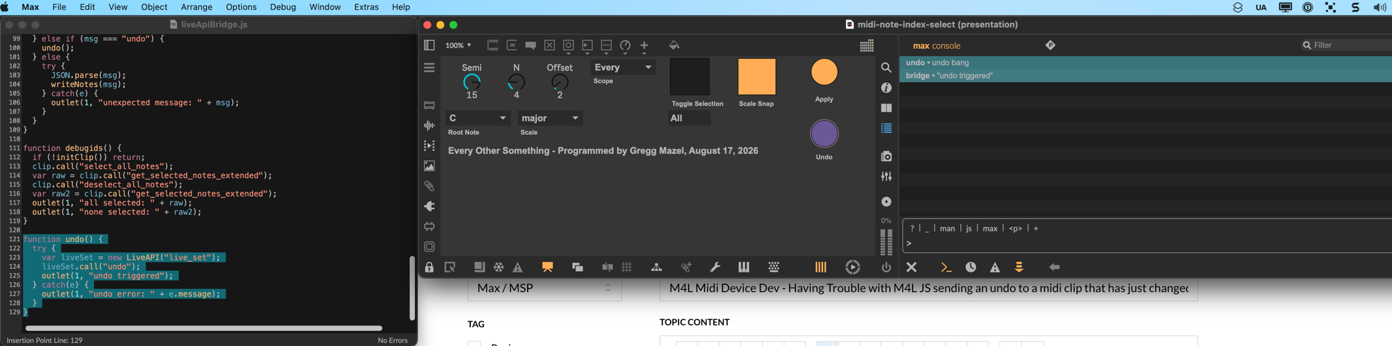Click the P diamond icon in console header
The height and width of the screenshot is (346, 1392).
pyautogui.click(x=1050, y=45)
